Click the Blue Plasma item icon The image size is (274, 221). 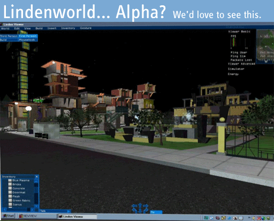pos(10,180)
